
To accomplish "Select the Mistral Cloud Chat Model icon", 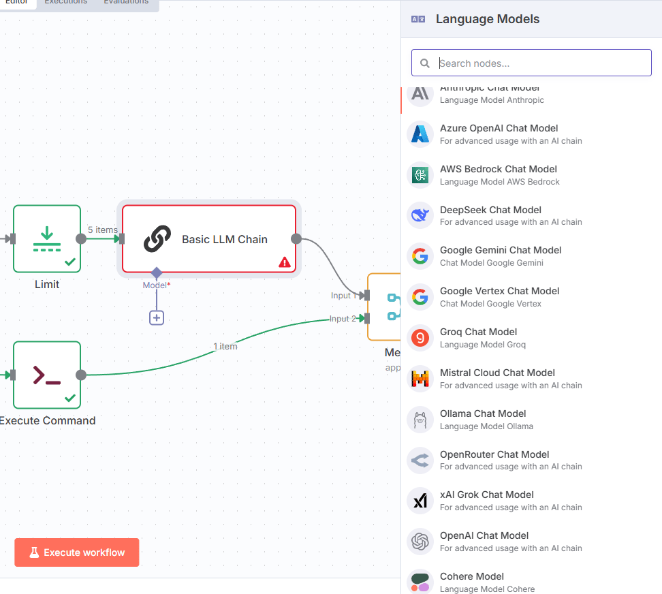I will click(x=420, y=379).
